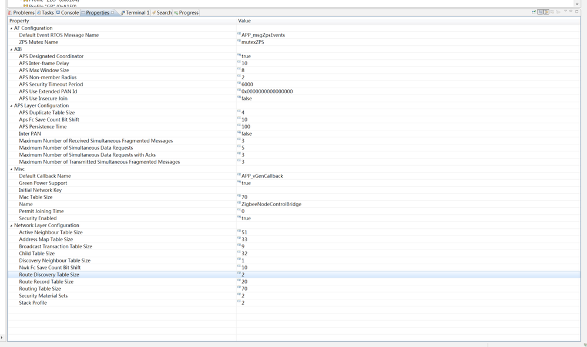Edit the APS Security Timeout Period value 6000
This screenshot has width=587, height=347.
[247, 85]
